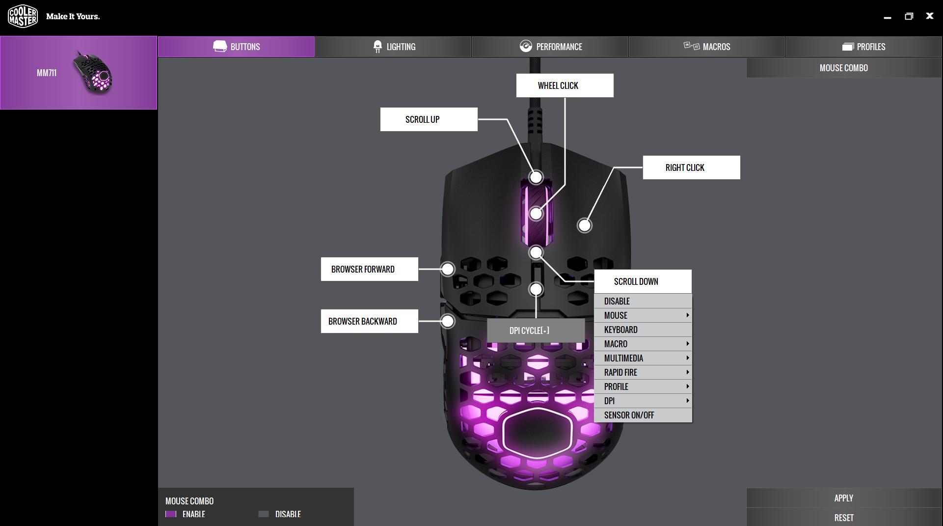Click the DPI Cycle[+] assignment label
The height and width of the screenshot is (526, 943).
[536, 331]
